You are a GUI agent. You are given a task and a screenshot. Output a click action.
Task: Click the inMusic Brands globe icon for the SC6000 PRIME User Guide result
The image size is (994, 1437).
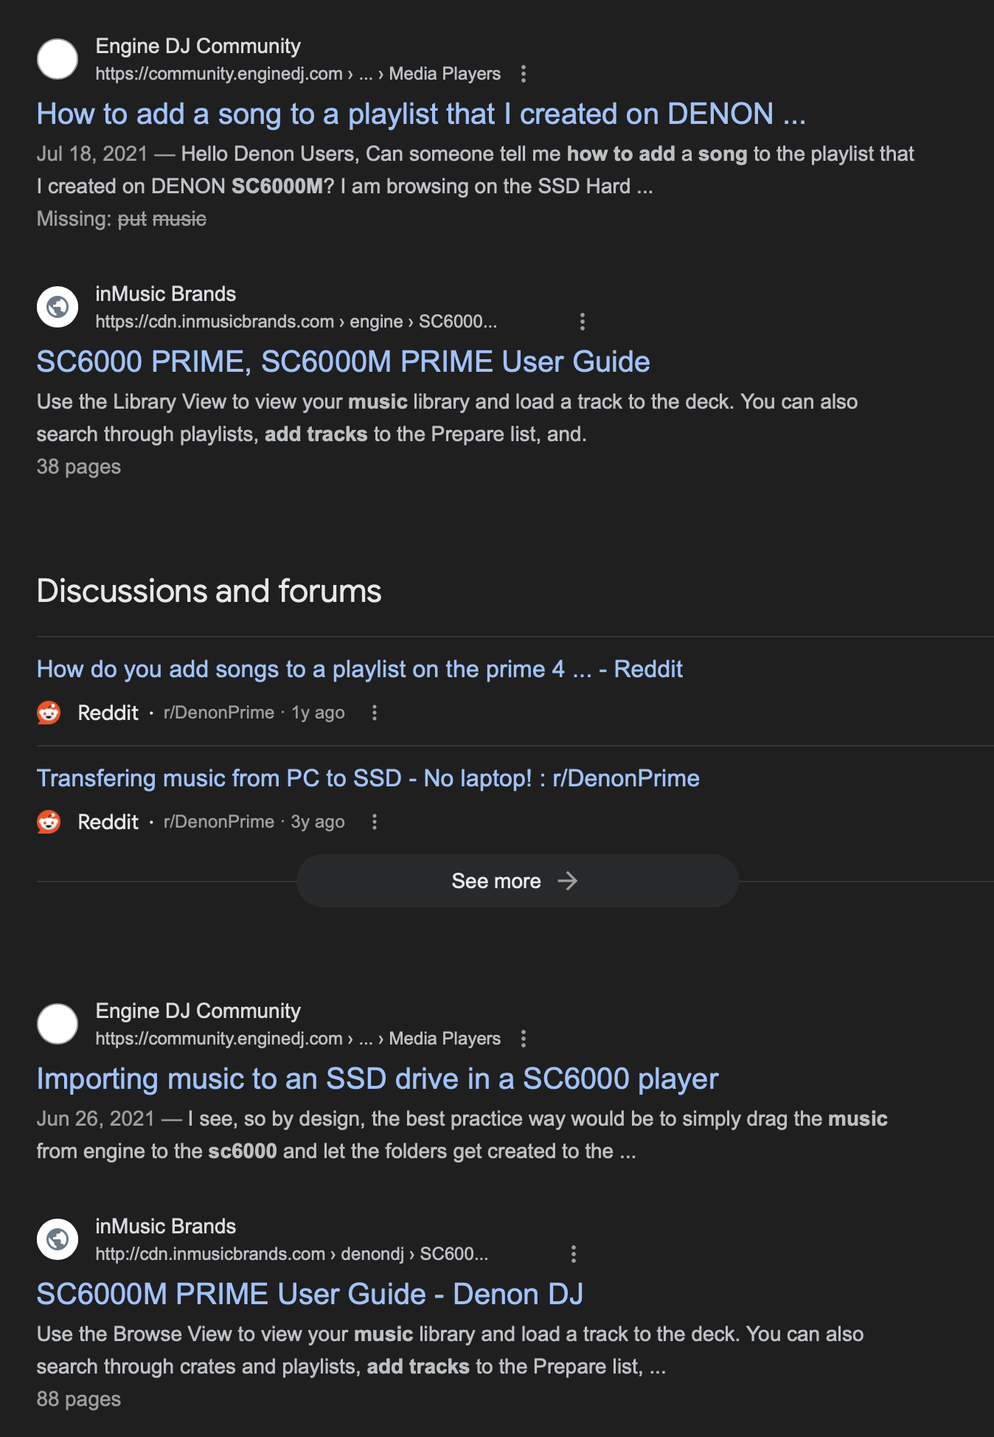click(x=58, y=307)
